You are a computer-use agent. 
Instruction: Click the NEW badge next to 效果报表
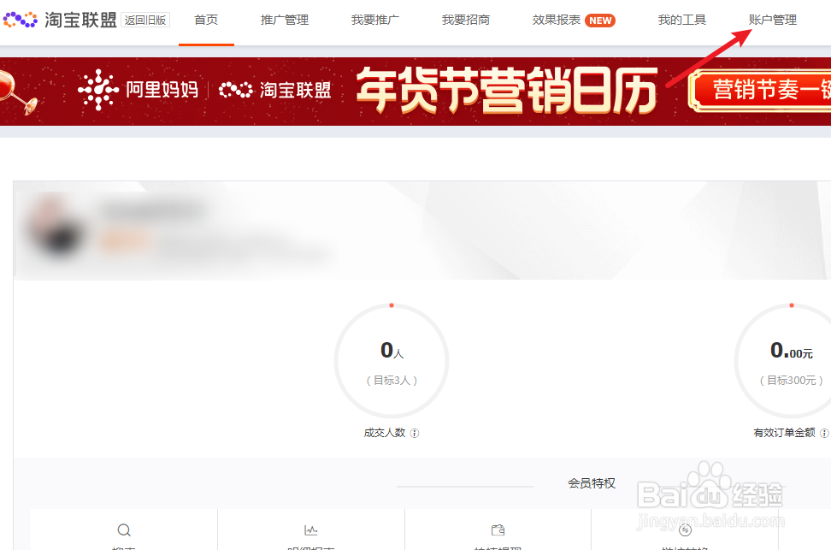[x=601, y=20]
